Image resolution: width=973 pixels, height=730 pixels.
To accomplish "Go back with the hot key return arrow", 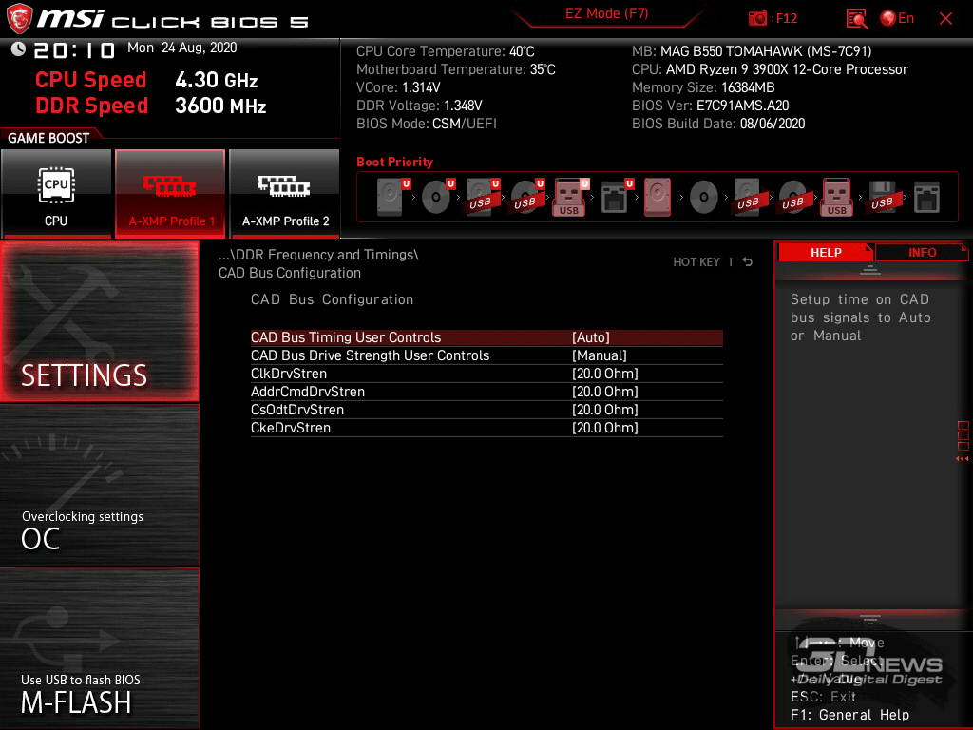I will pyautogui.click(x=747, y=262).
